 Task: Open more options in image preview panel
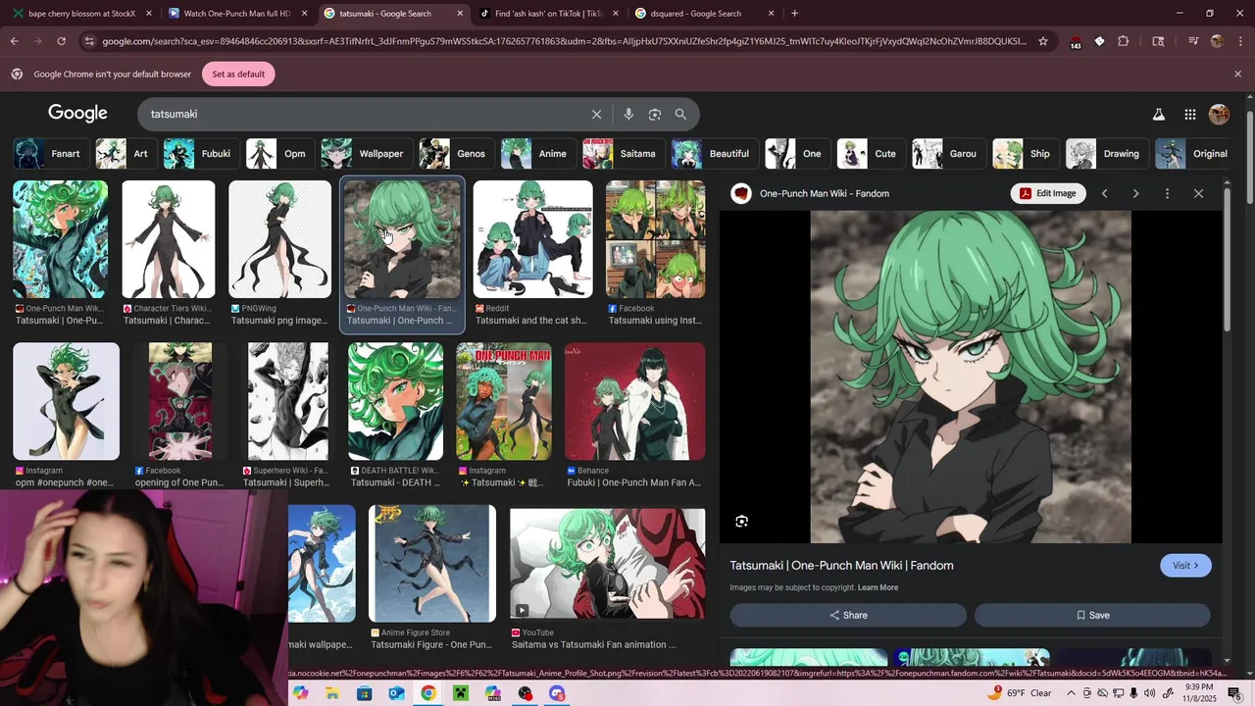tap(1167, 193)
